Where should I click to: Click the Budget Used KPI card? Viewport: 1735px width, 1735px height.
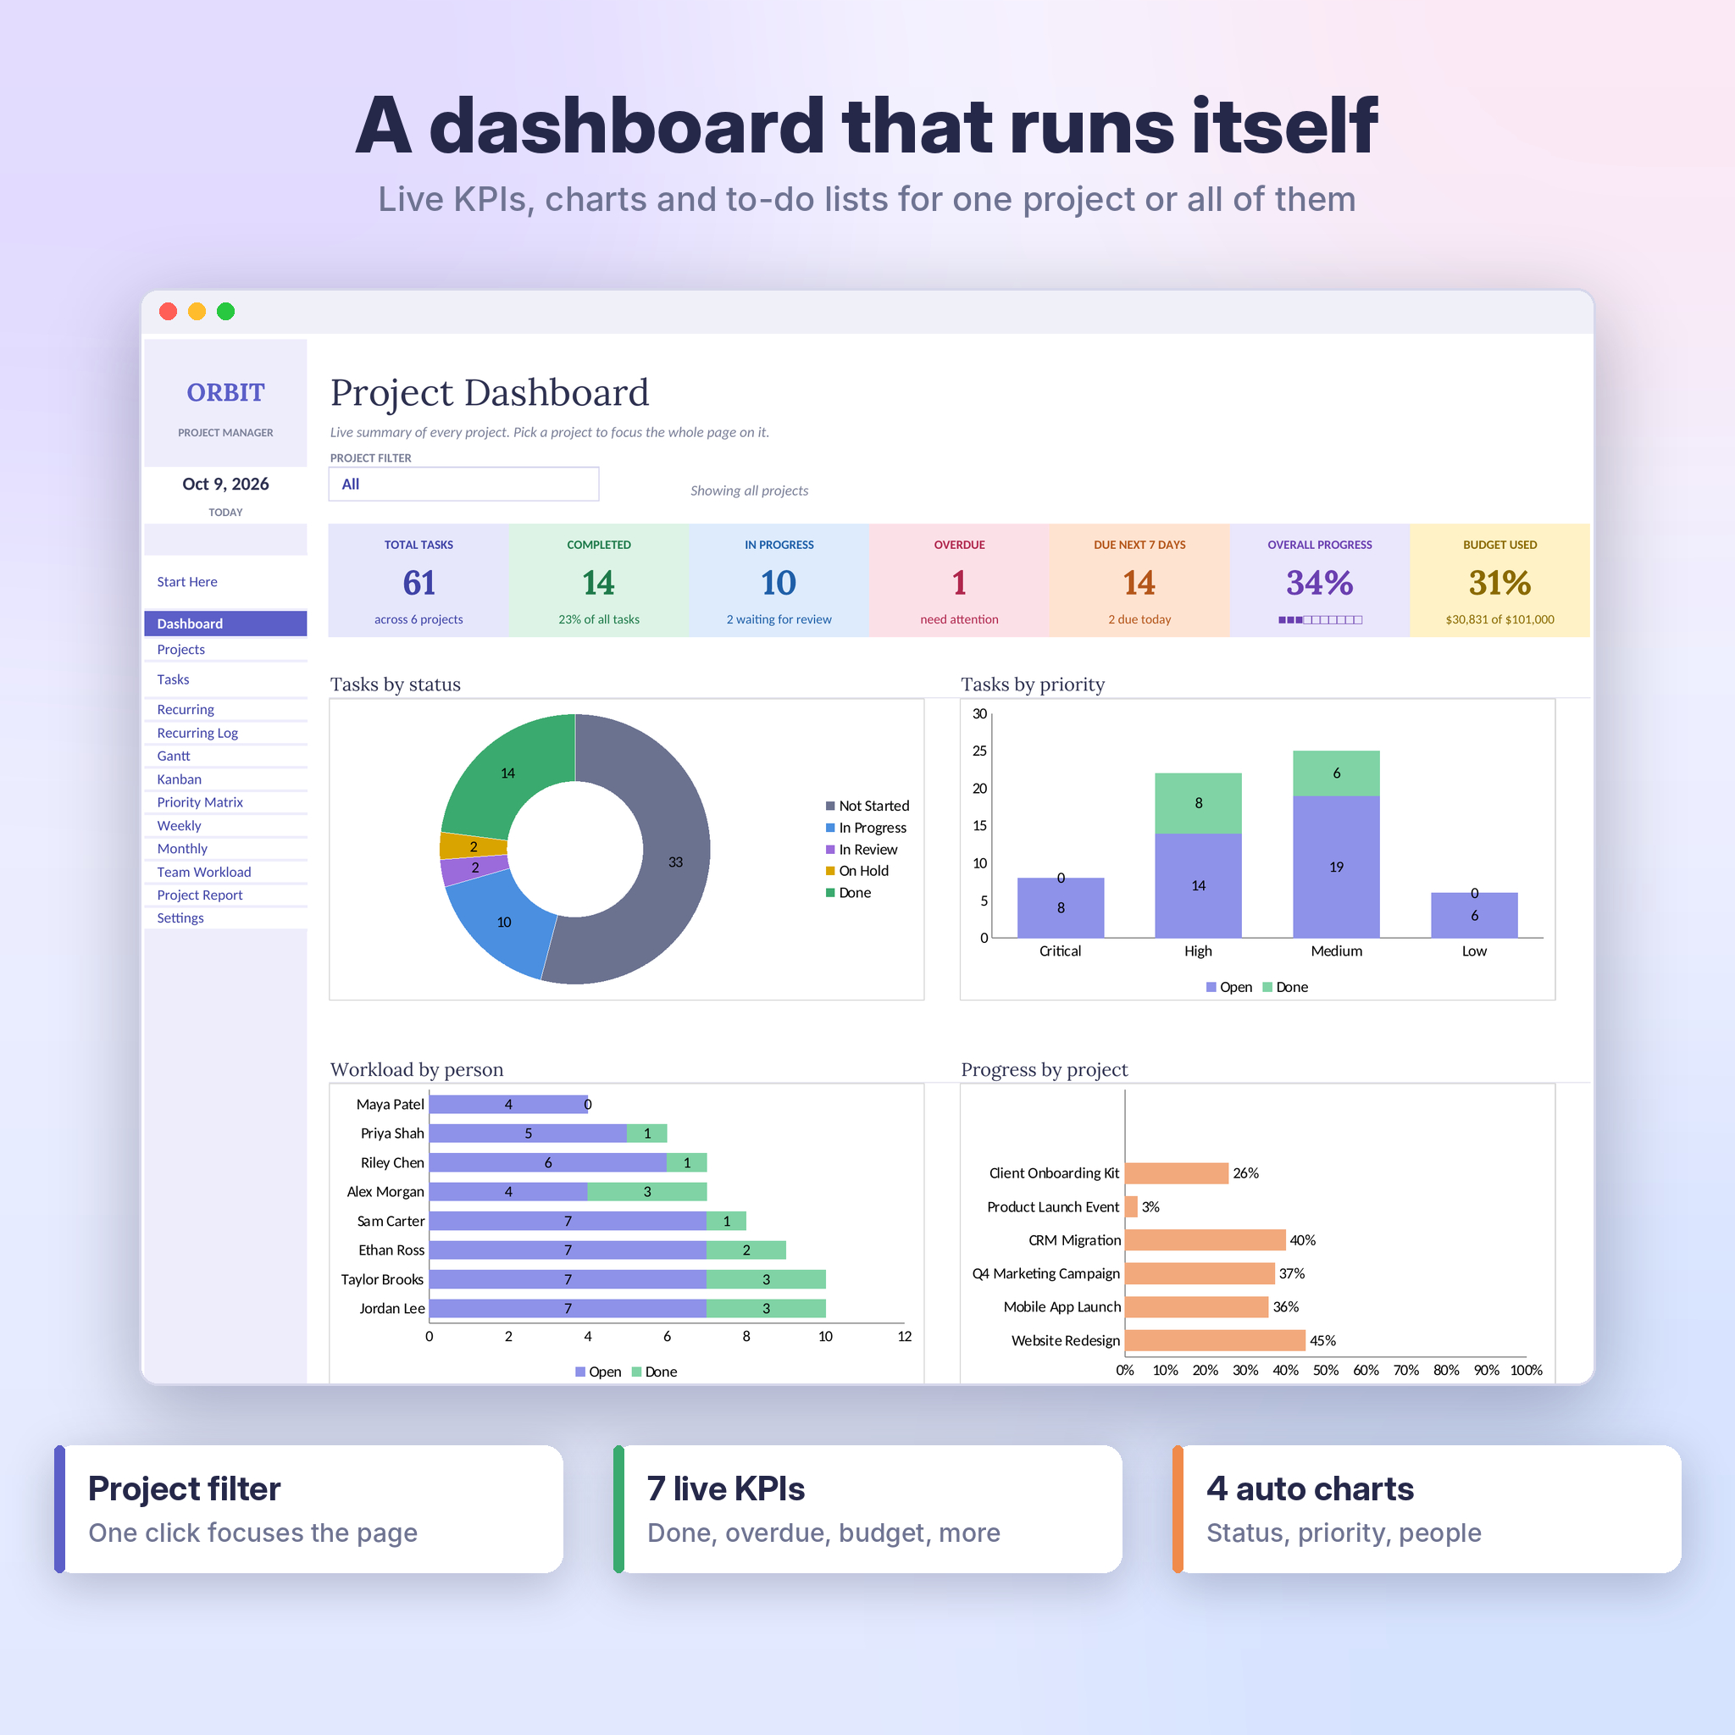coord(1499,581)
